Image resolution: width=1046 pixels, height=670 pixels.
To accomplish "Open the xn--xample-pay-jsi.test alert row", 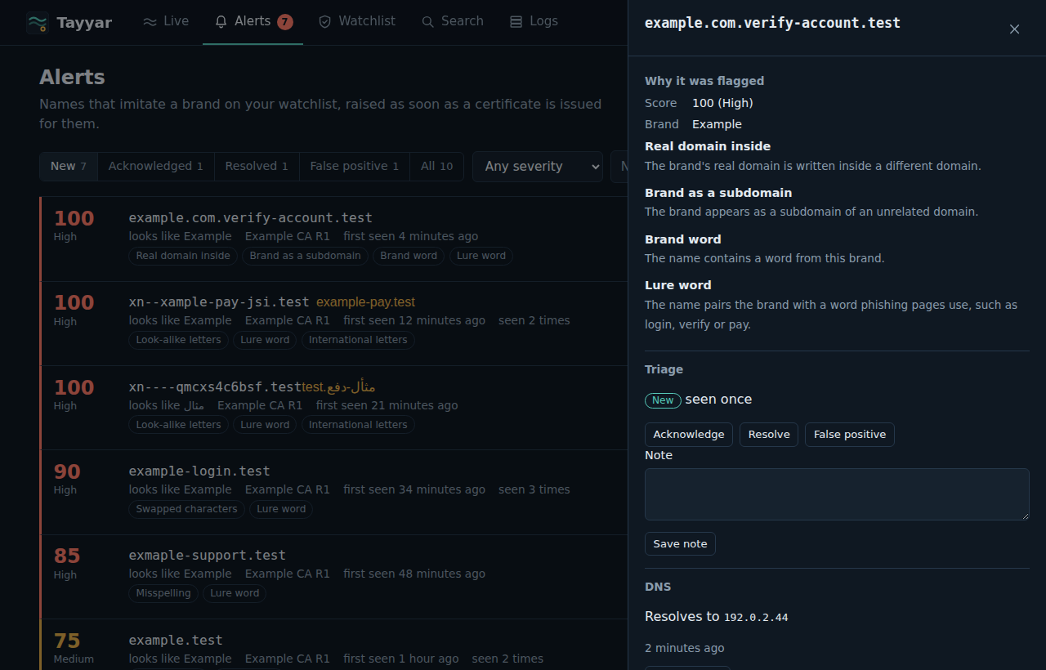I will [333, 323].
